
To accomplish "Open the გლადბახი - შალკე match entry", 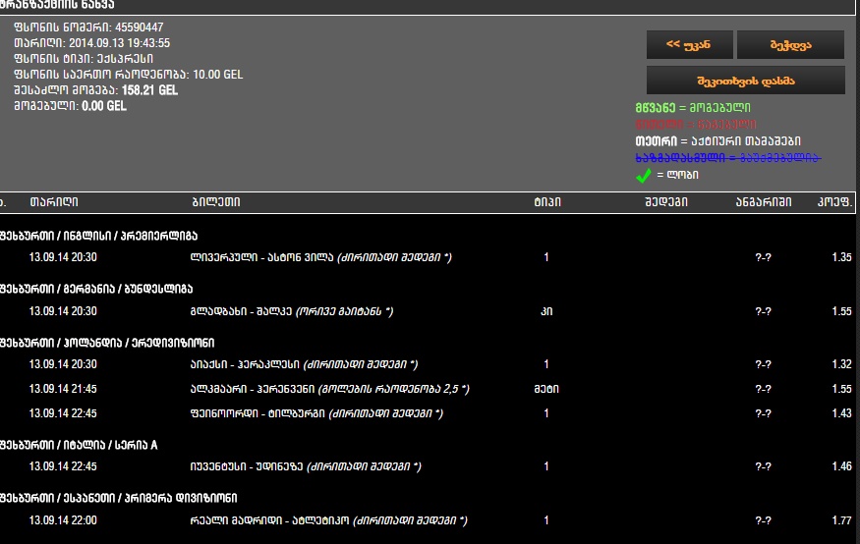I will [291, 311].
